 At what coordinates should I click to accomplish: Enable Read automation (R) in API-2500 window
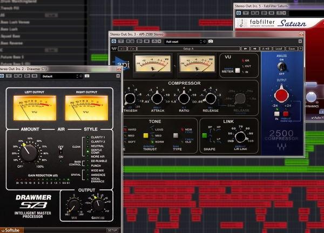[x=128, y=42]
